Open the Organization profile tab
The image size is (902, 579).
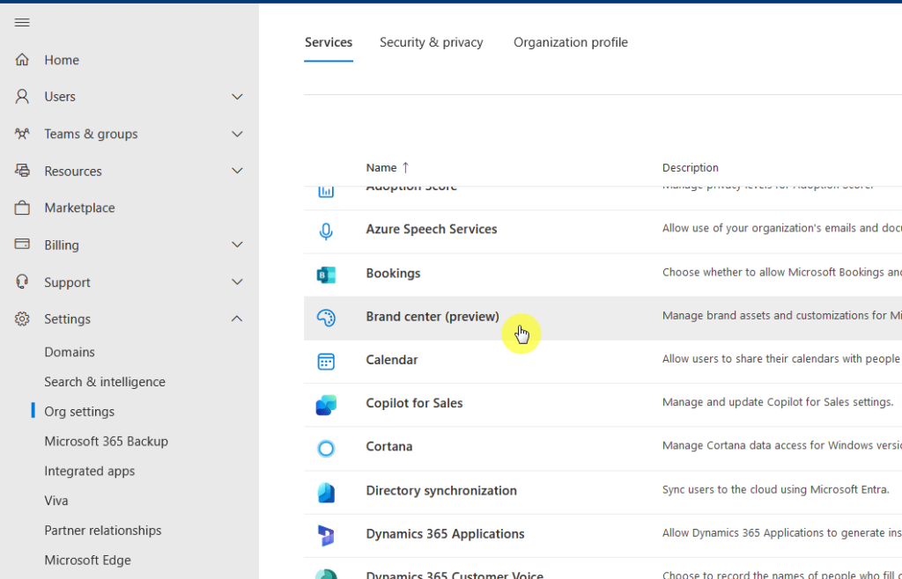571,42
